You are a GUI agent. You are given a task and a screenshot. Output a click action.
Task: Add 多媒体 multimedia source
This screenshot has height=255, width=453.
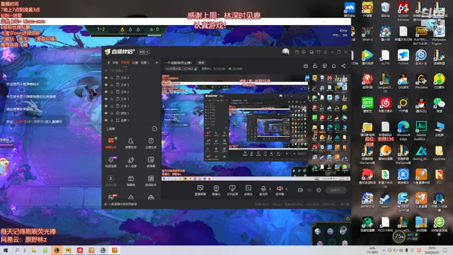click(248, 190)
